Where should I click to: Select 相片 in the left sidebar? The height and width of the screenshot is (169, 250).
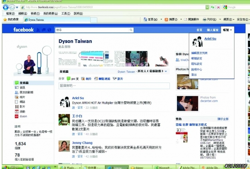(x=20, y=97)
